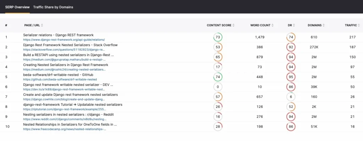The width and height of the screenshot is (363, 141).
Task: Switch to the SERP Overview tab
Action: 17,7
